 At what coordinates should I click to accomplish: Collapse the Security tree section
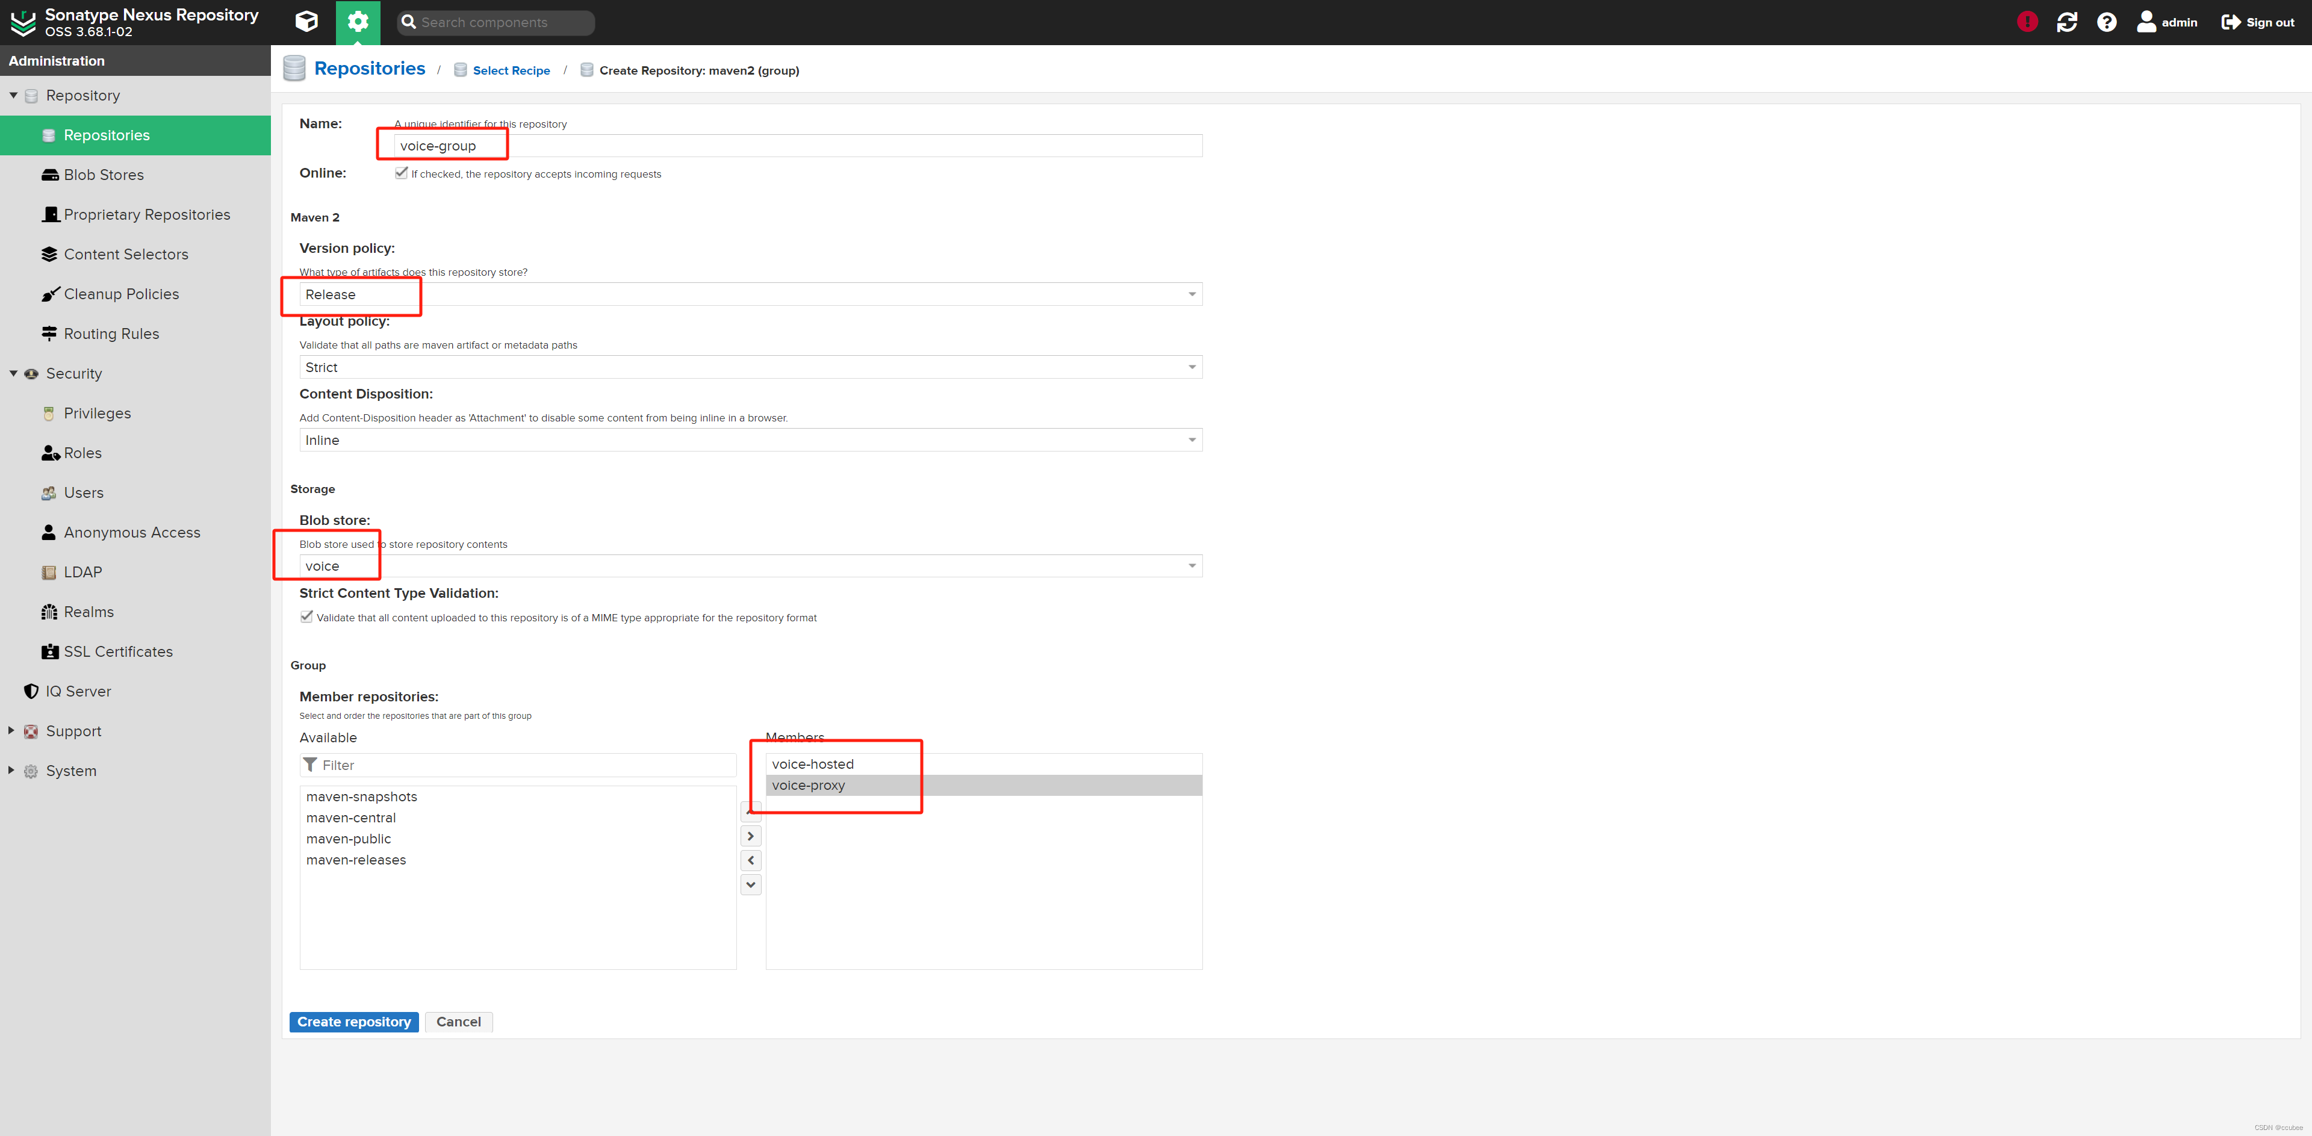pos(13,373)
